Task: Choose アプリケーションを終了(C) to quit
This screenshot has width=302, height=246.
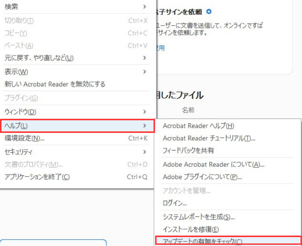Action: pos(37,177)
